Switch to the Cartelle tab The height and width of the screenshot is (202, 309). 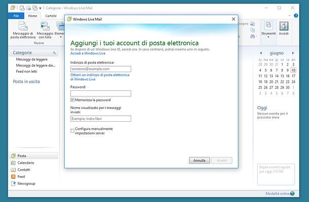[x=51, y=16]
